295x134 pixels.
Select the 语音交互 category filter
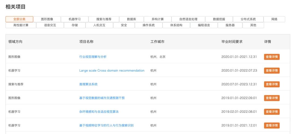[50, 25]
